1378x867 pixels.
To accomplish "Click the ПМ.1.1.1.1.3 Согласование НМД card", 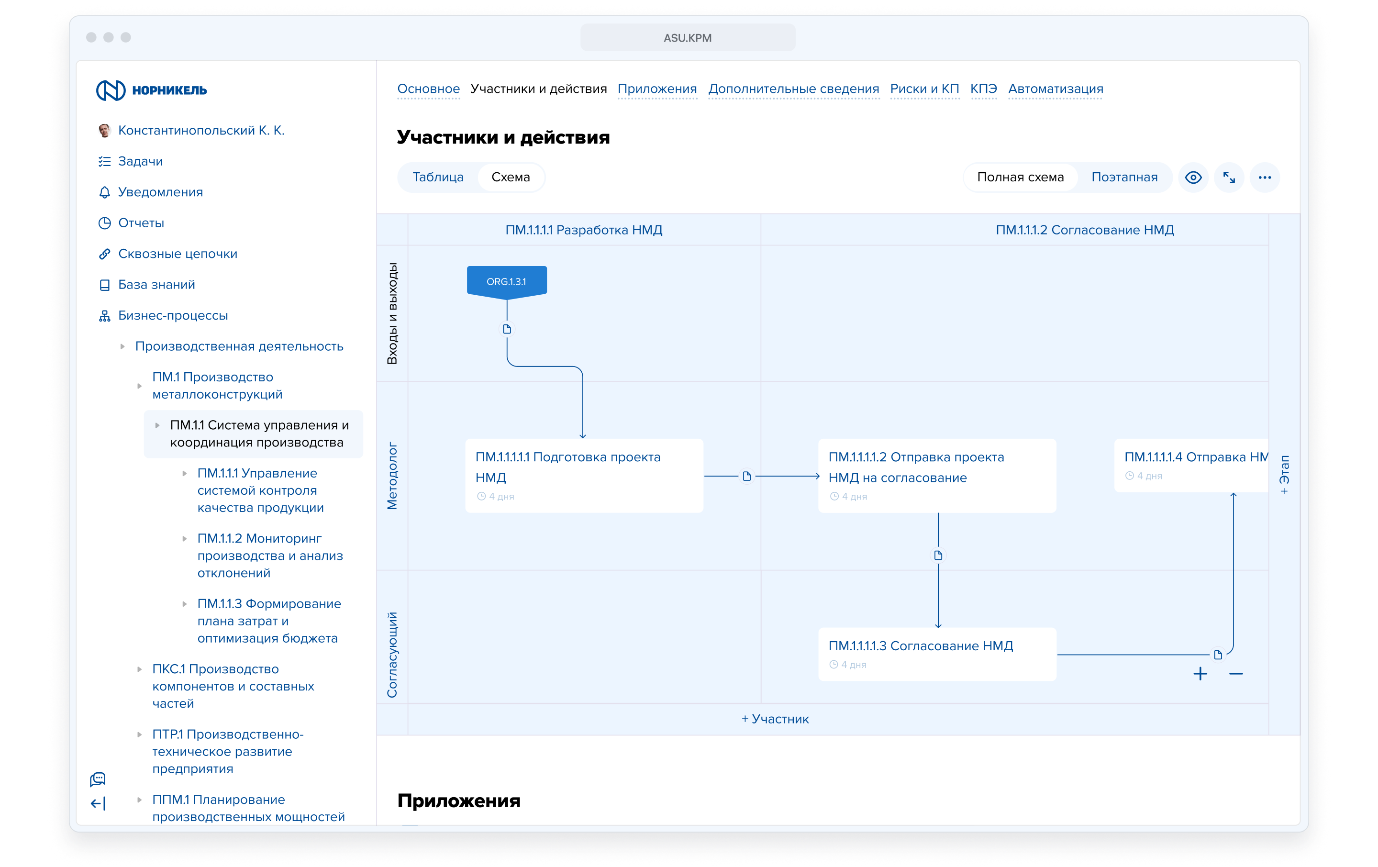I will [937, 654].
